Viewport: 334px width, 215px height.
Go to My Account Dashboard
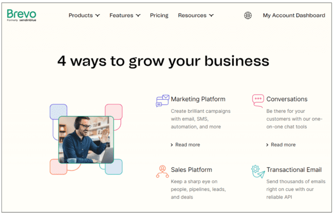(294, 15)
